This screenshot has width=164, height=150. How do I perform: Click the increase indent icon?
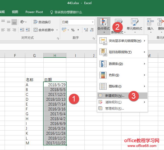click(28, 30)
